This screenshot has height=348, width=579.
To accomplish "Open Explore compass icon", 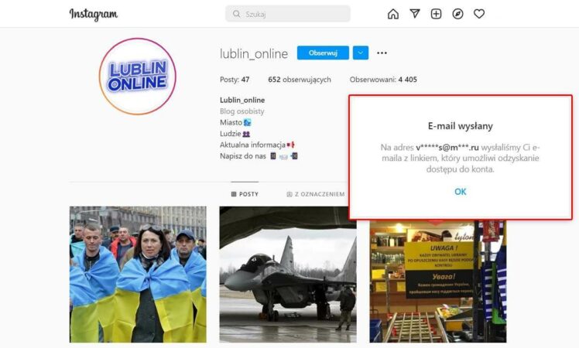I will pos(457,14).
